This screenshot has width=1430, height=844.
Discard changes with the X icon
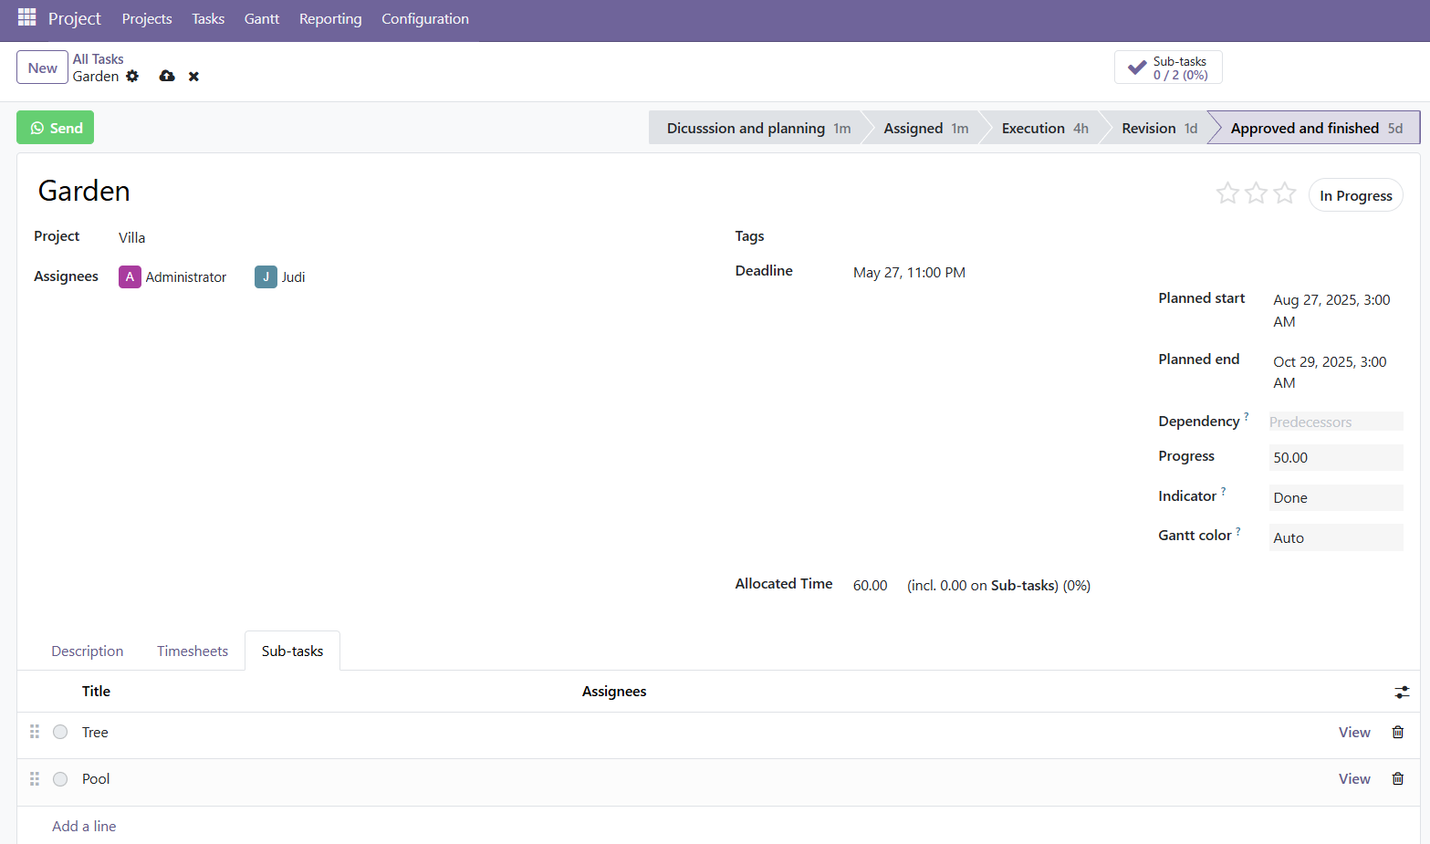coord(193,77)
